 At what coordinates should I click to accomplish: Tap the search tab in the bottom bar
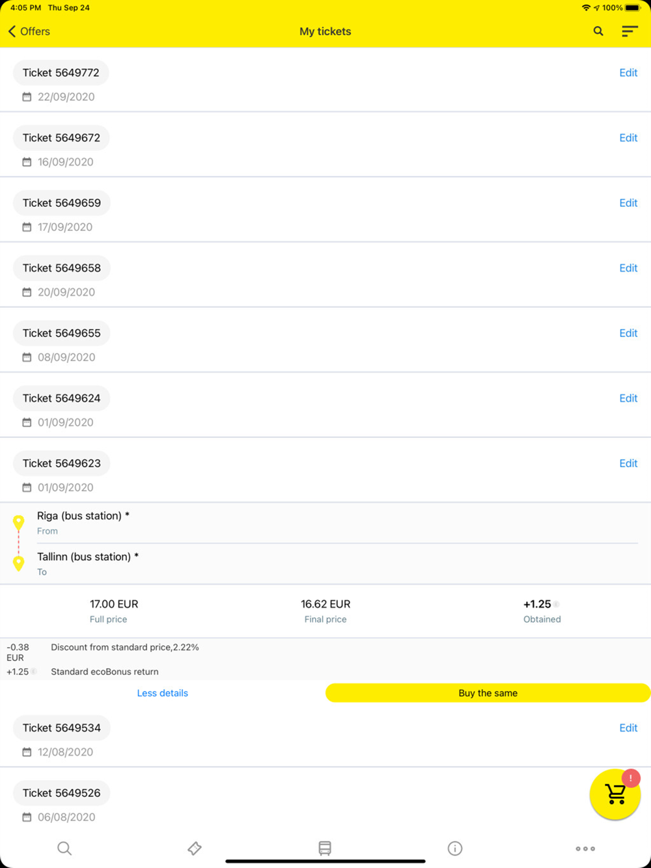tap(64, 848)
